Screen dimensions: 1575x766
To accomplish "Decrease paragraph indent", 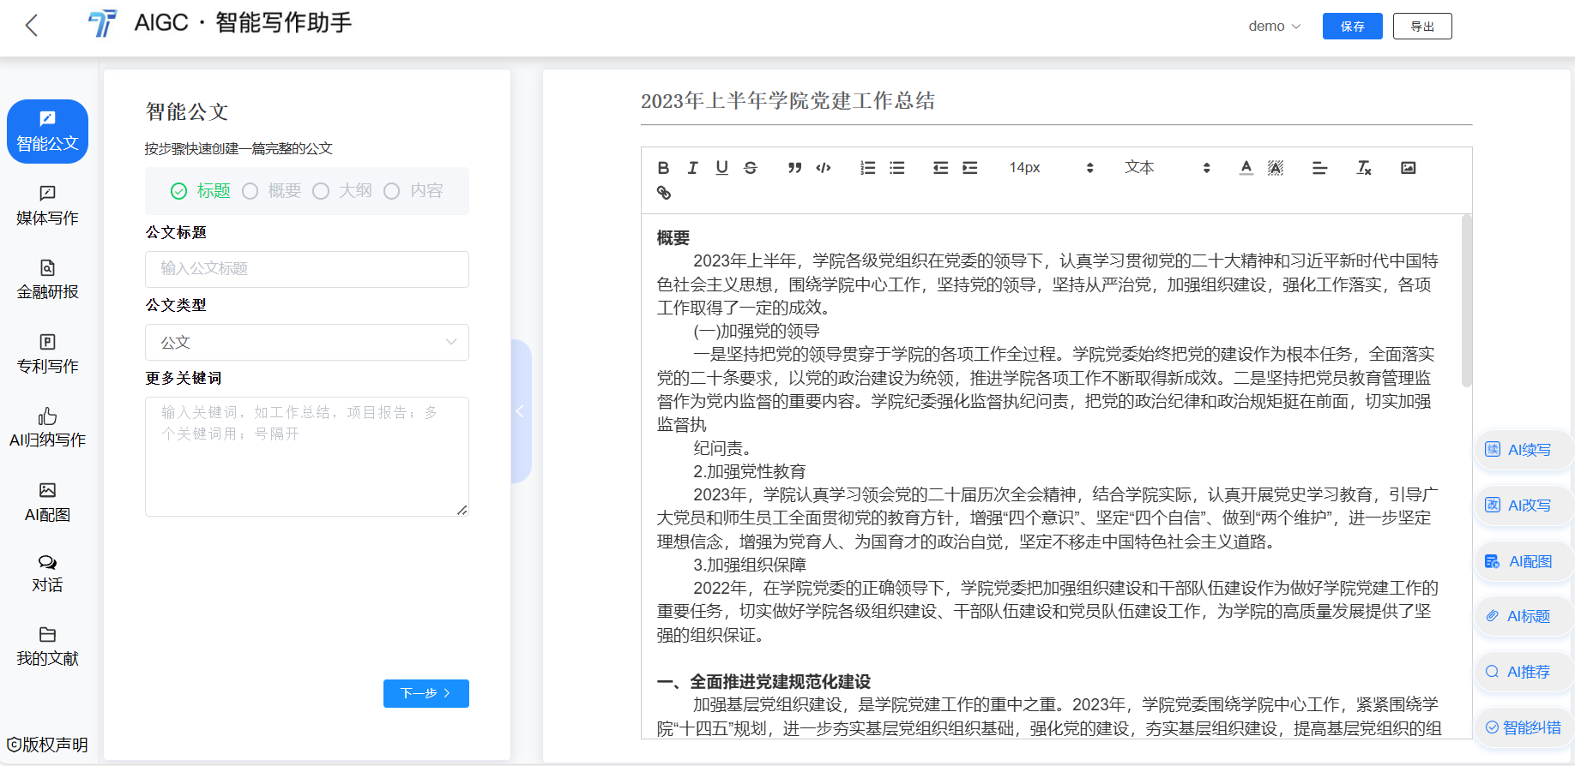I will [x=941, y=168].
